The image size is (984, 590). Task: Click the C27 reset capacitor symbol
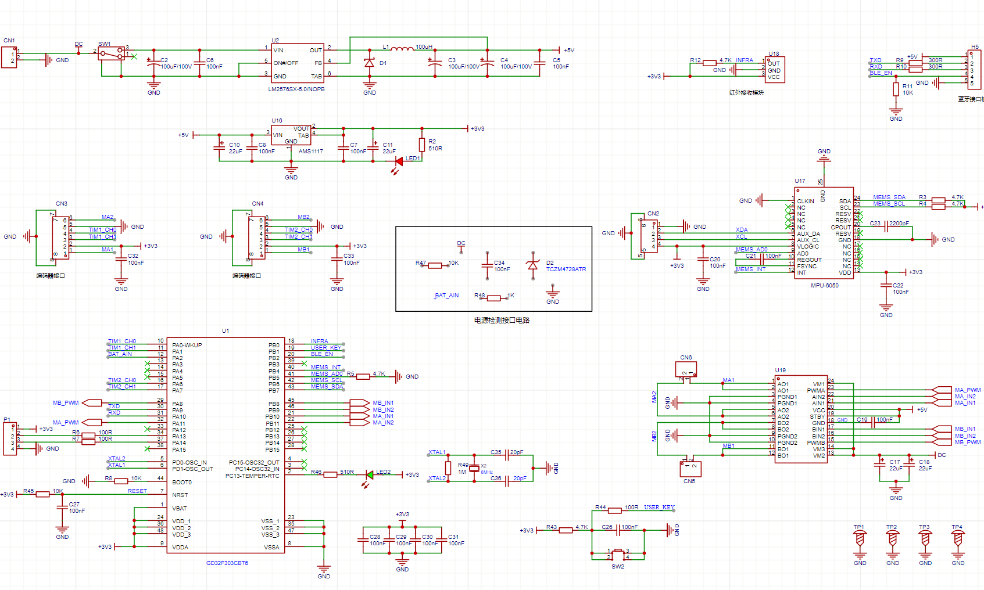tap(62, 508)
